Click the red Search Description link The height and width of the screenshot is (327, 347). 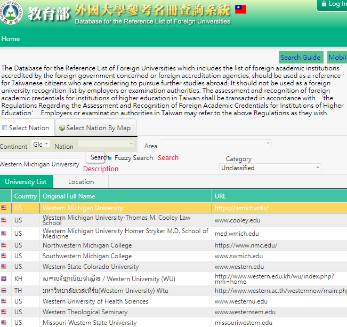click(168, 157)
